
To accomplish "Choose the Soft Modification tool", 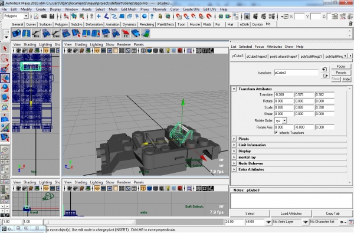I will [5, 117].
